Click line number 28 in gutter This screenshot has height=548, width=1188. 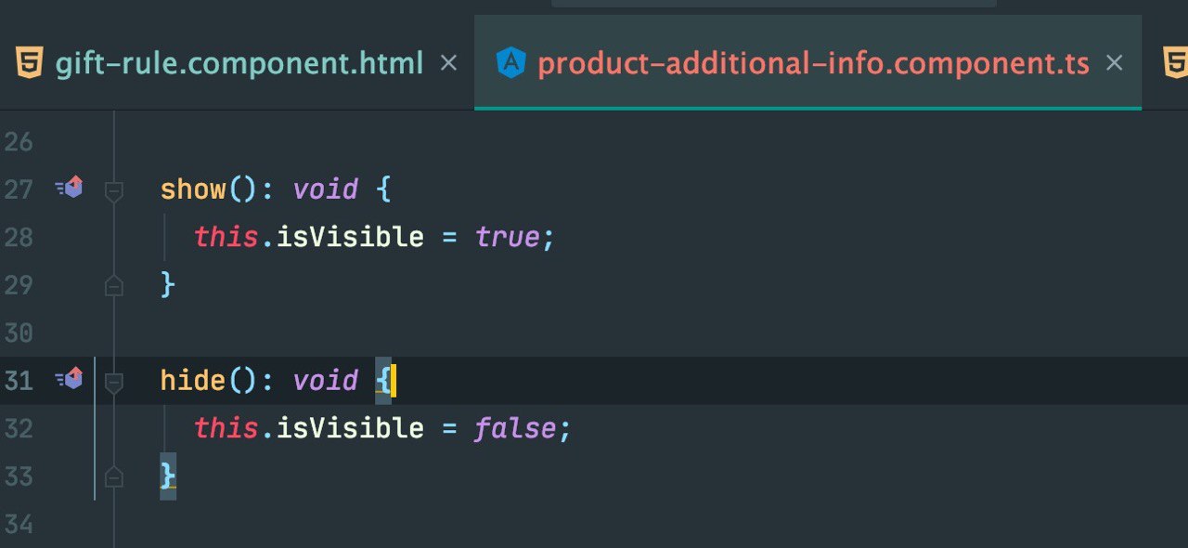pos(18,238)
